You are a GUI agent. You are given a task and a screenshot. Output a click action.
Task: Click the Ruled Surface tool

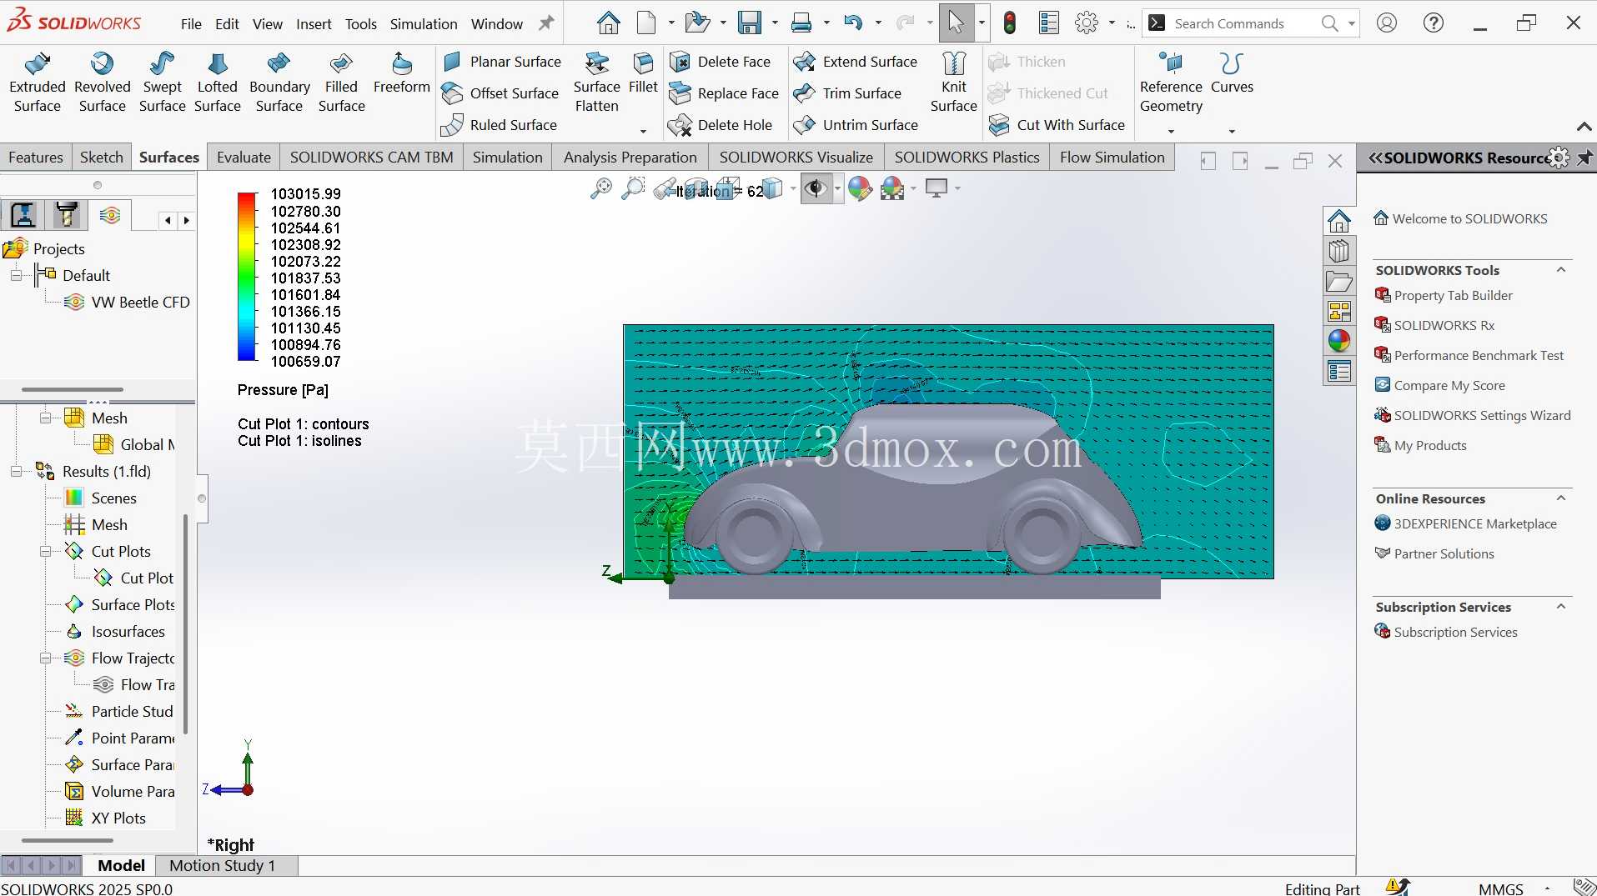500,125
